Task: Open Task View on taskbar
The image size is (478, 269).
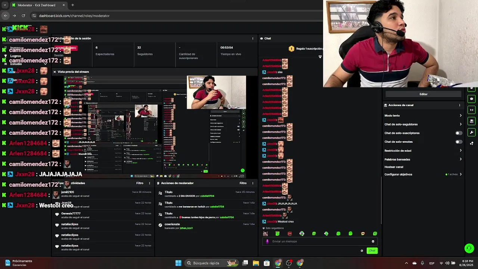Action: click(x=245, y=263)
